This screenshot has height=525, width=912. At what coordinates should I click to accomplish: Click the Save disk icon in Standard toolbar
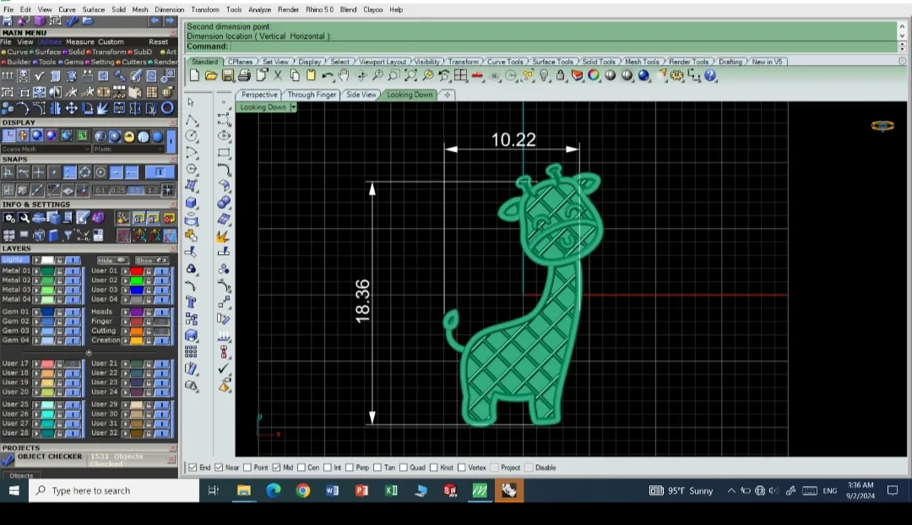227,76
